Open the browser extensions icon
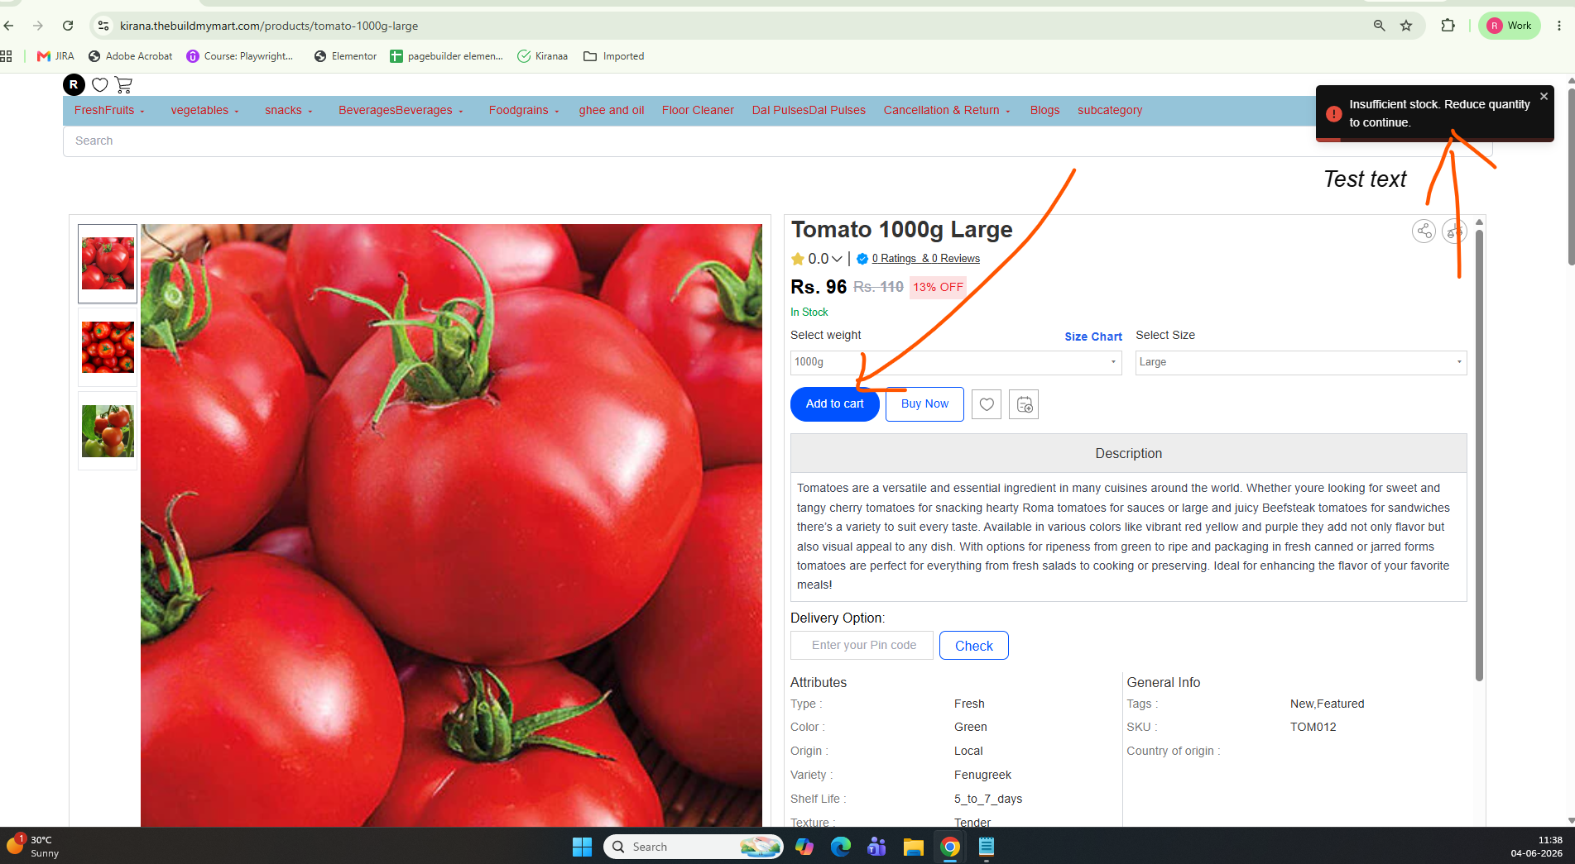This screenshot has width=1575, height=864. (x=1448, y=26)
